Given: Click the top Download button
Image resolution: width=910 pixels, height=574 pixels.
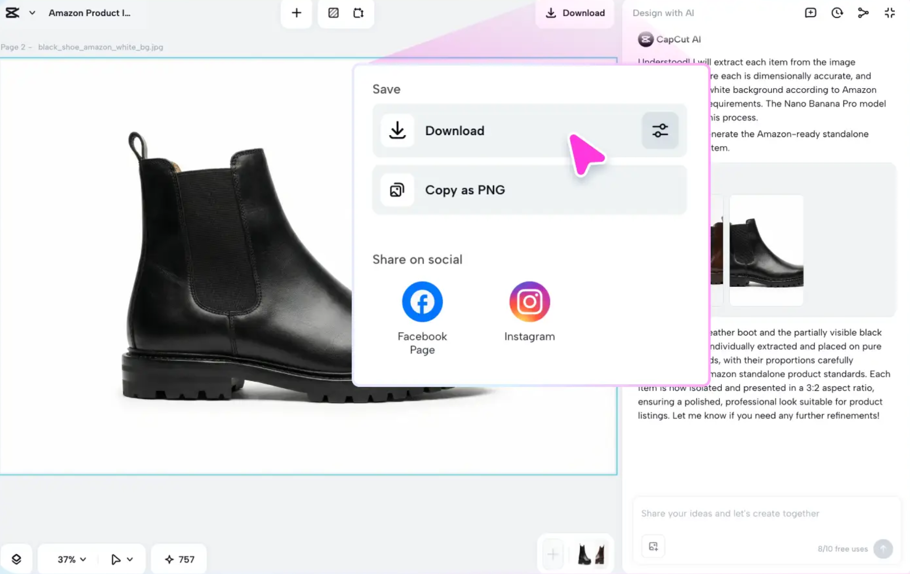Looking at the screenshot, I should (x=575, y=13).
